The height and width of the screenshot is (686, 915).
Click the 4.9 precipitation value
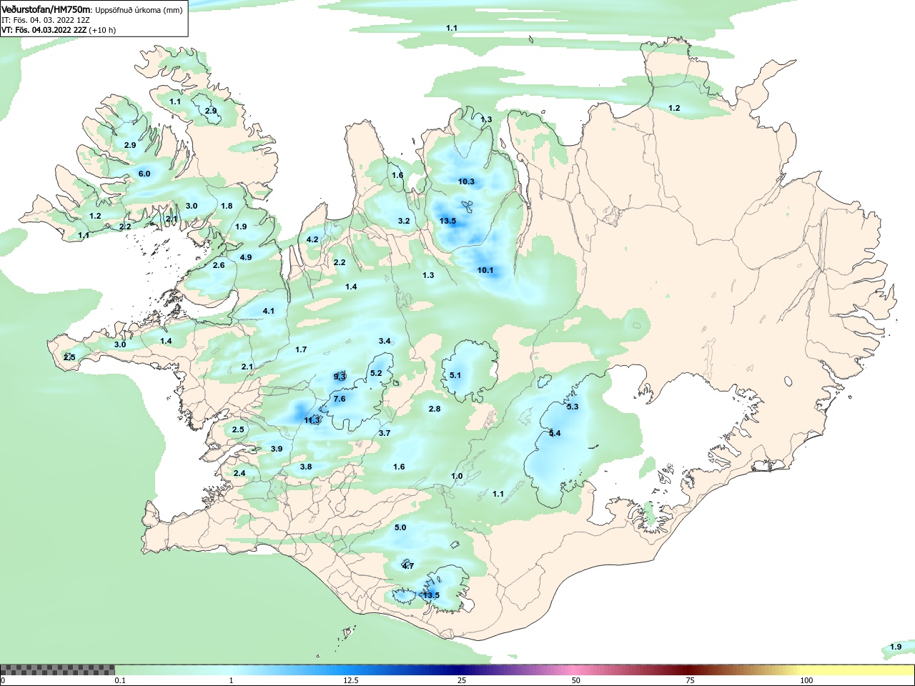[246, 257]
